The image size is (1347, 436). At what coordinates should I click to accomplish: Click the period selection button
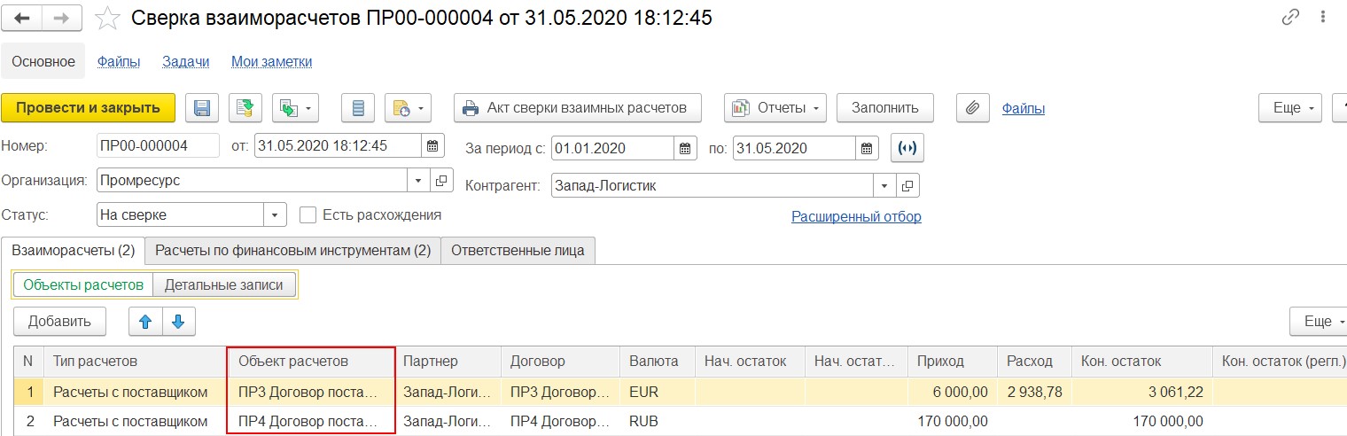click(x=908, y=148)
